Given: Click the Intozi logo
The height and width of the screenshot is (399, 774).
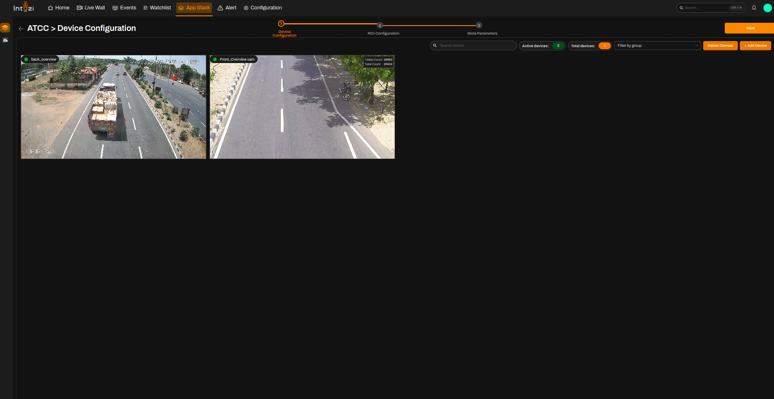Looking at the screenshot, I should coord(24,7).
